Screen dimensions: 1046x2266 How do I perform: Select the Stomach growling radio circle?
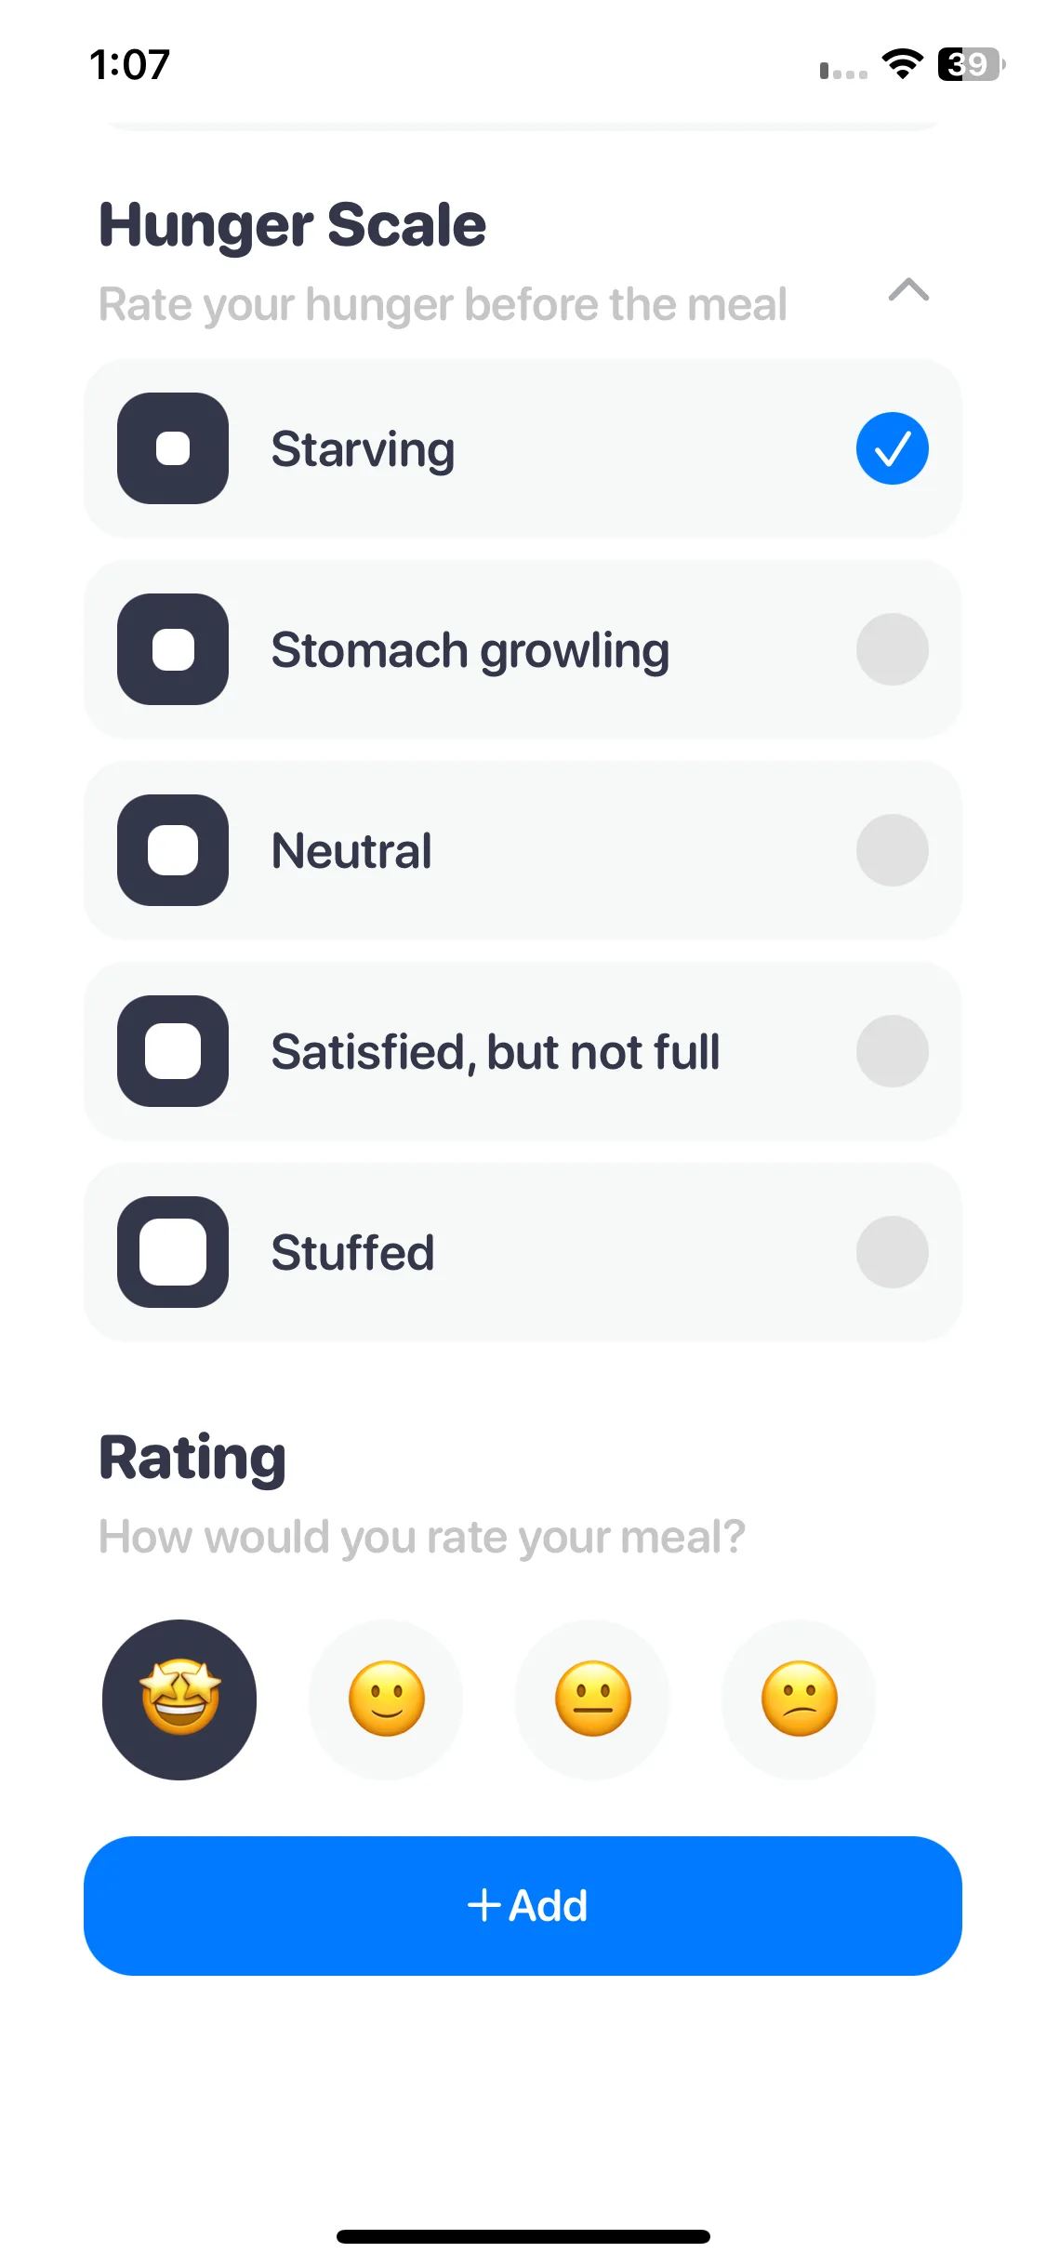[x=893, y=649]
